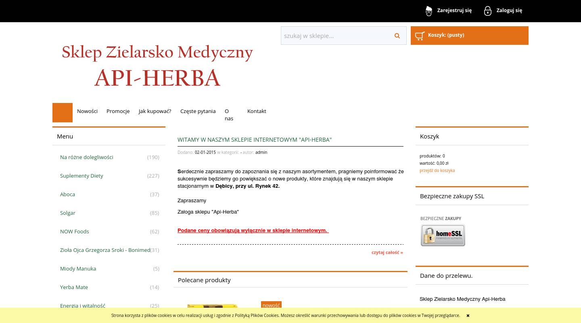The height and width of the screenshot is (323, 581).
Task: Open the Miody Manuka category
Action: pos(78,268)
